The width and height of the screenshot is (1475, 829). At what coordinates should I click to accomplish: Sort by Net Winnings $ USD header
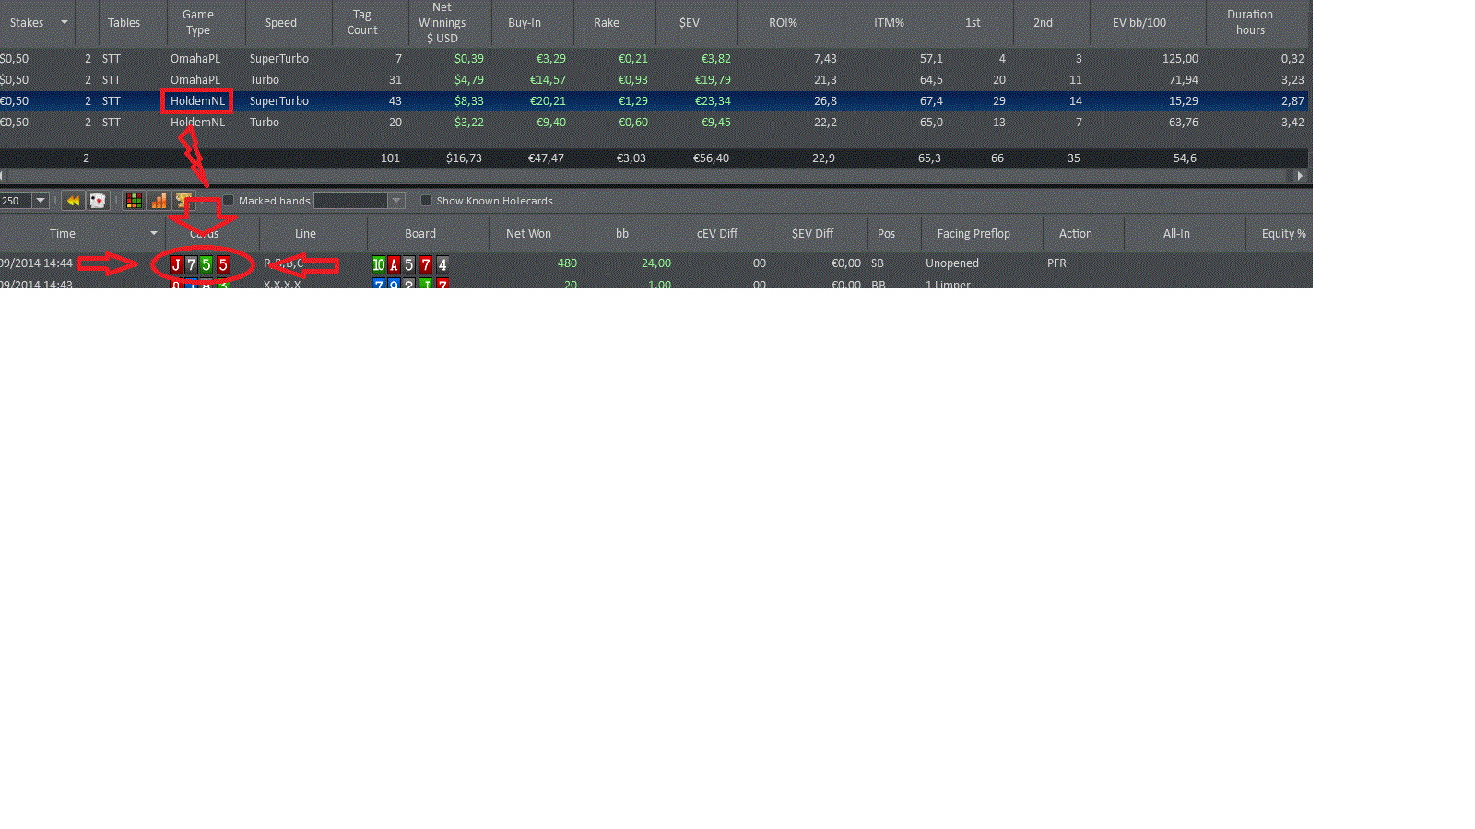tap(442, 22)
